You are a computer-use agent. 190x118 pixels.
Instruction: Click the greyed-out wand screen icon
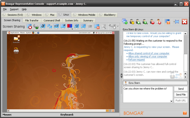click(x=104, y=27)
